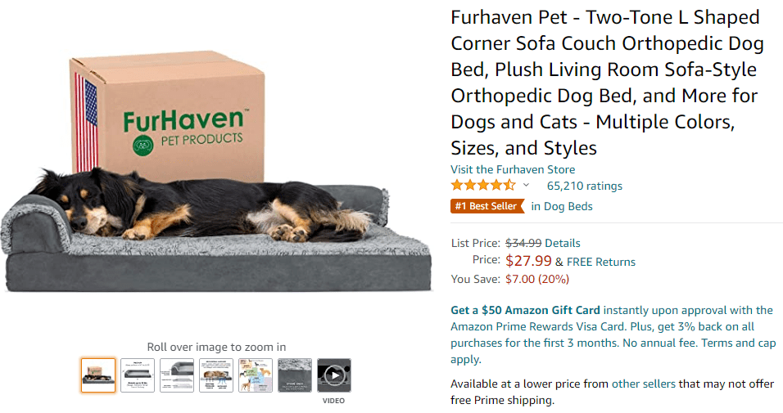Image resolution: width=783 pixels, height=413 pixels.
Task: View other sellers offering lower price
Action: pos(643,384)
